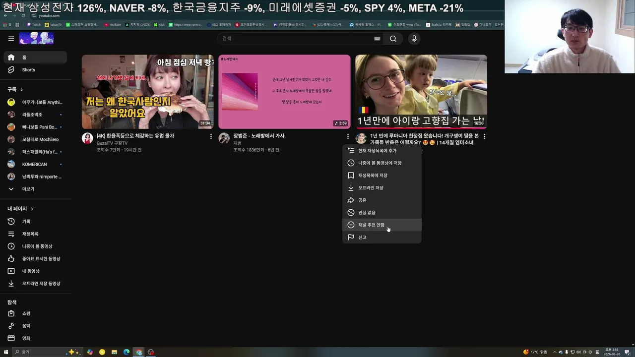Select 재생목록에 저장 menu item
This screenshot has height=357, width=635.
pos(382,176)
